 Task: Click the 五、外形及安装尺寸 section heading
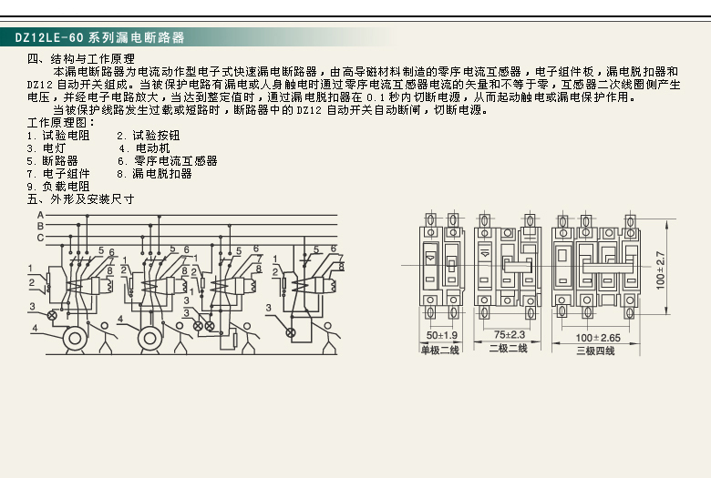[82, 198]
